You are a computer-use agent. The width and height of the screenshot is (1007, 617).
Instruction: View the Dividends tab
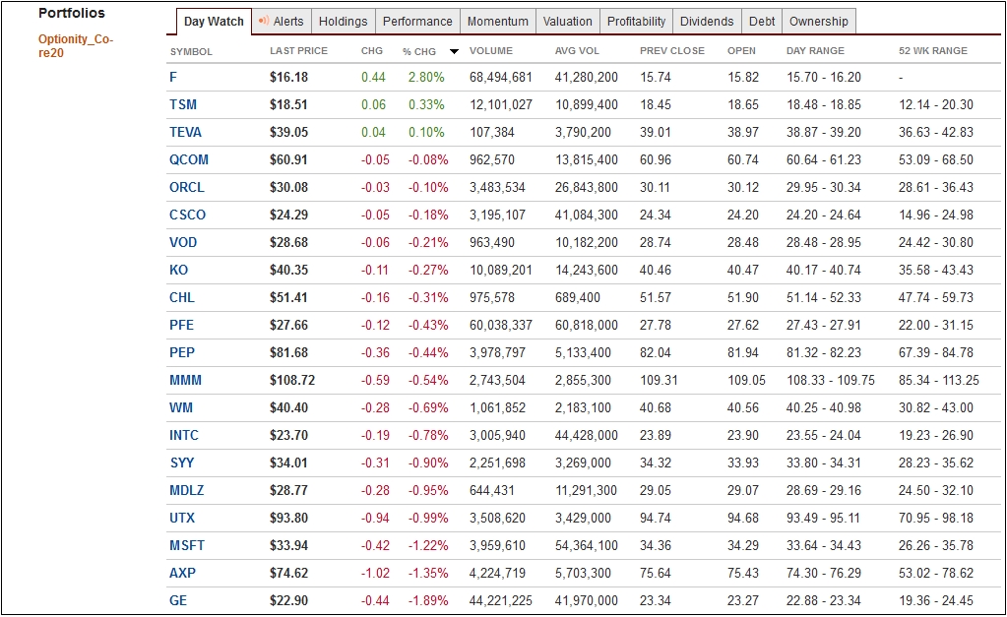(707, 22)
